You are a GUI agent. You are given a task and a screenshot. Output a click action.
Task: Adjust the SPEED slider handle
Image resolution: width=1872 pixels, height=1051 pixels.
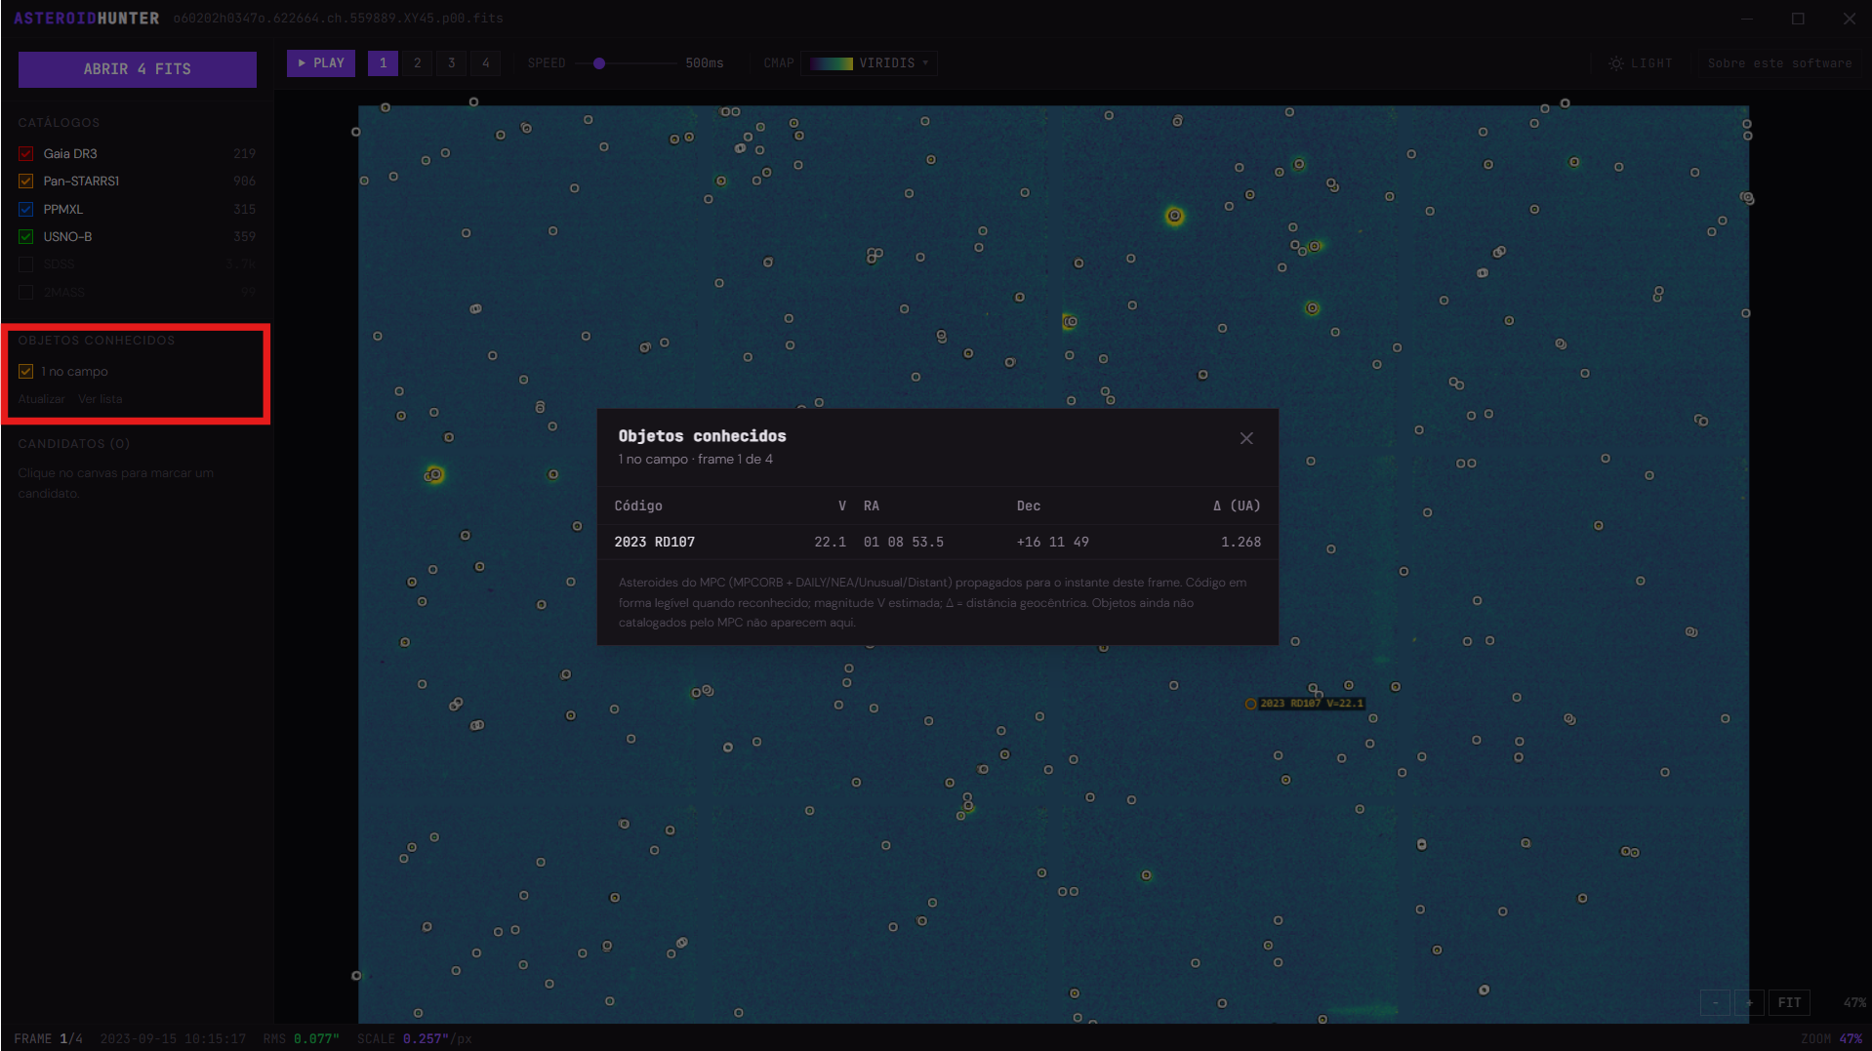(x=599, y=63)
